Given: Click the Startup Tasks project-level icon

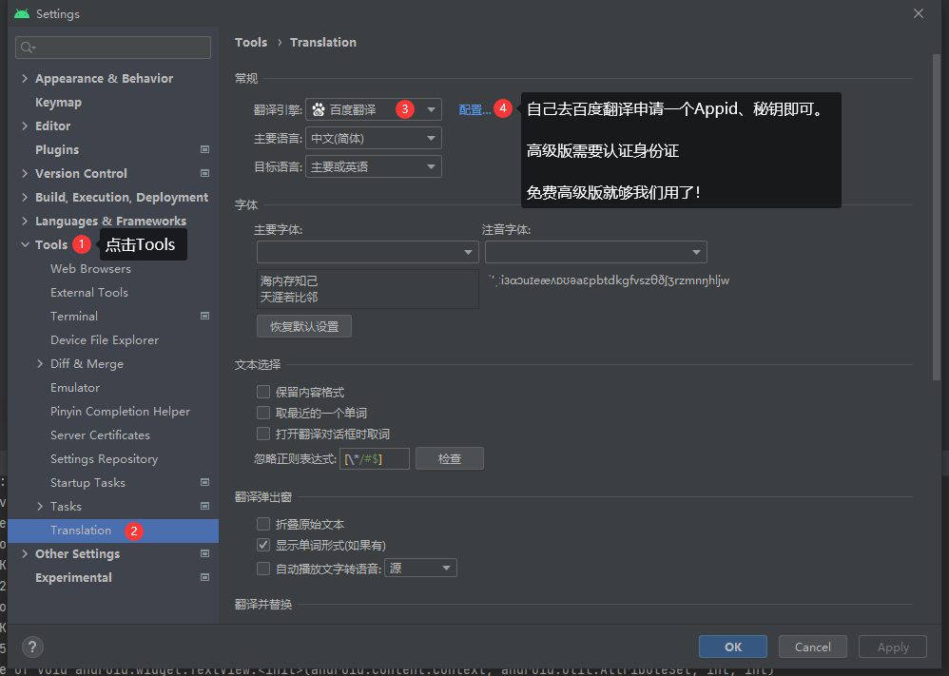Looking at the screenshot, I should 204,483.
